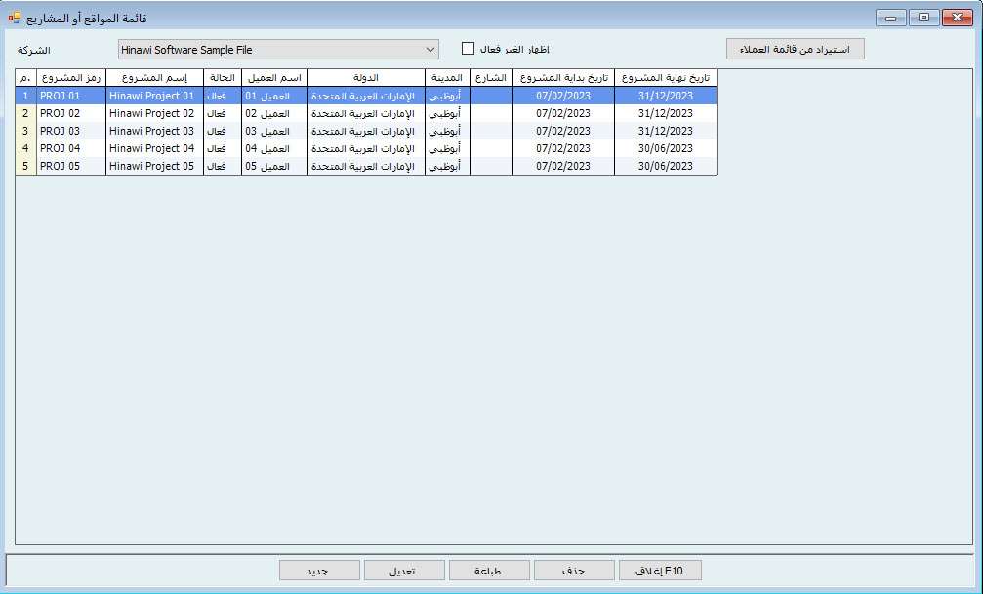Open the company dropdown Hinawi Software Sample File
This screenshot has width=983, height=594.
coord(278,50)
